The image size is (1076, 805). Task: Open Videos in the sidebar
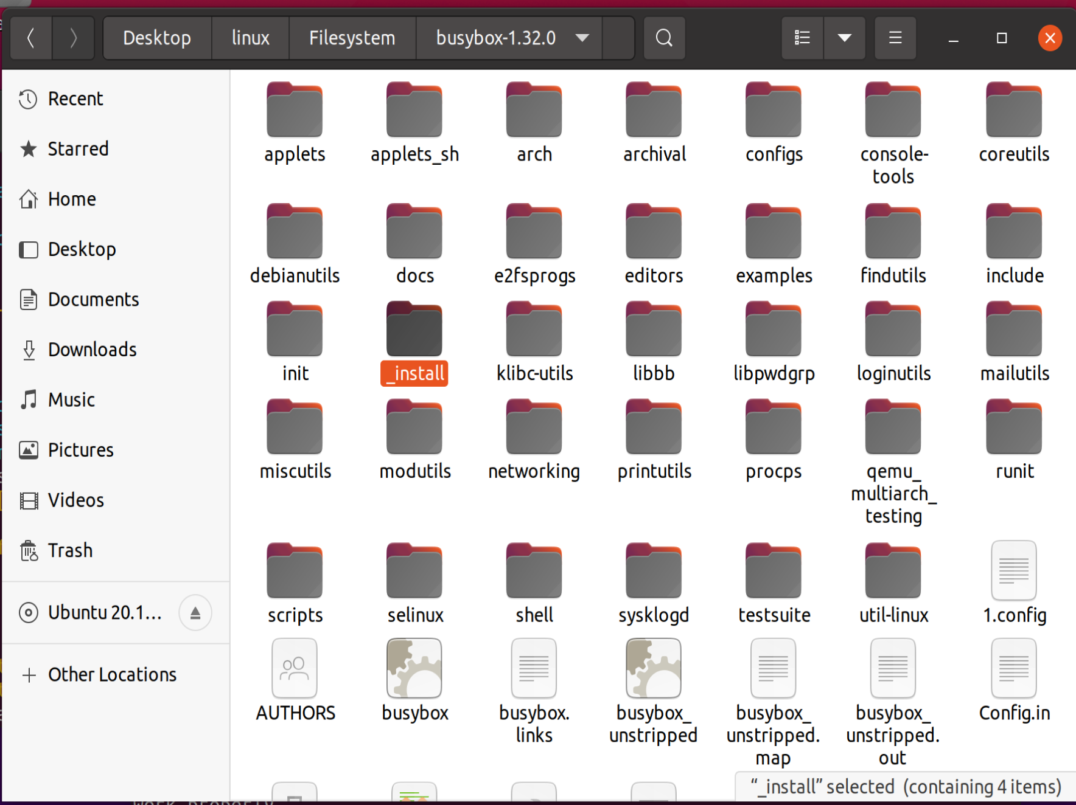[116, 500]
